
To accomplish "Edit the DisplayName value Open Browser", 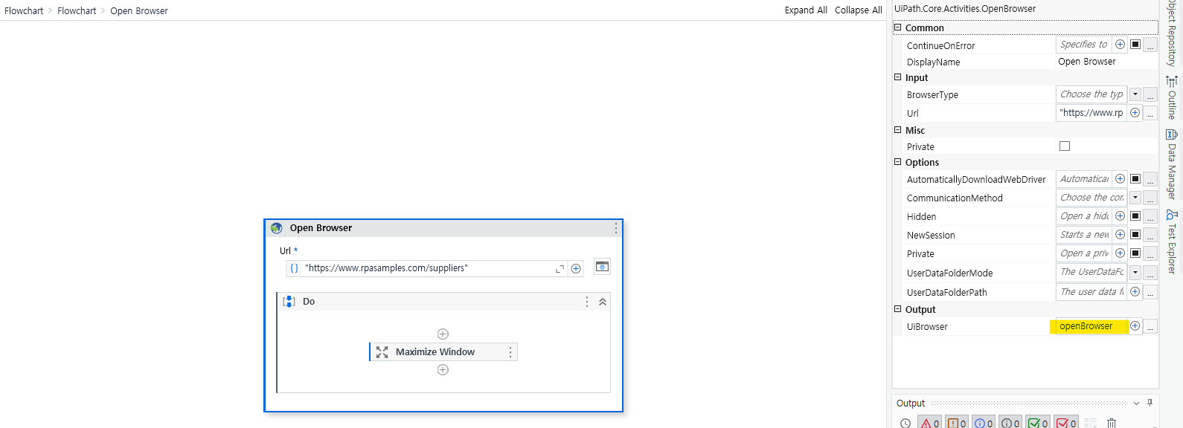I will [1087, 62].
